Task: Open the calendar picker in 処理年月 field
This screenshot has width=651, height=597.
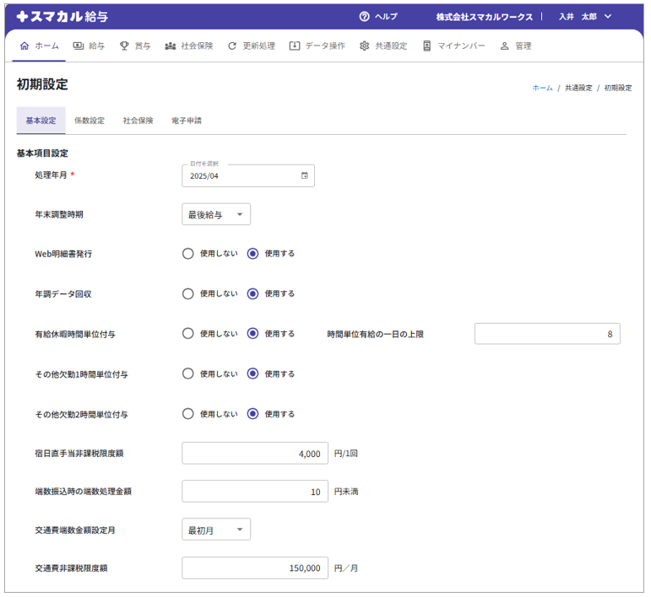Action: pos(305,175)
